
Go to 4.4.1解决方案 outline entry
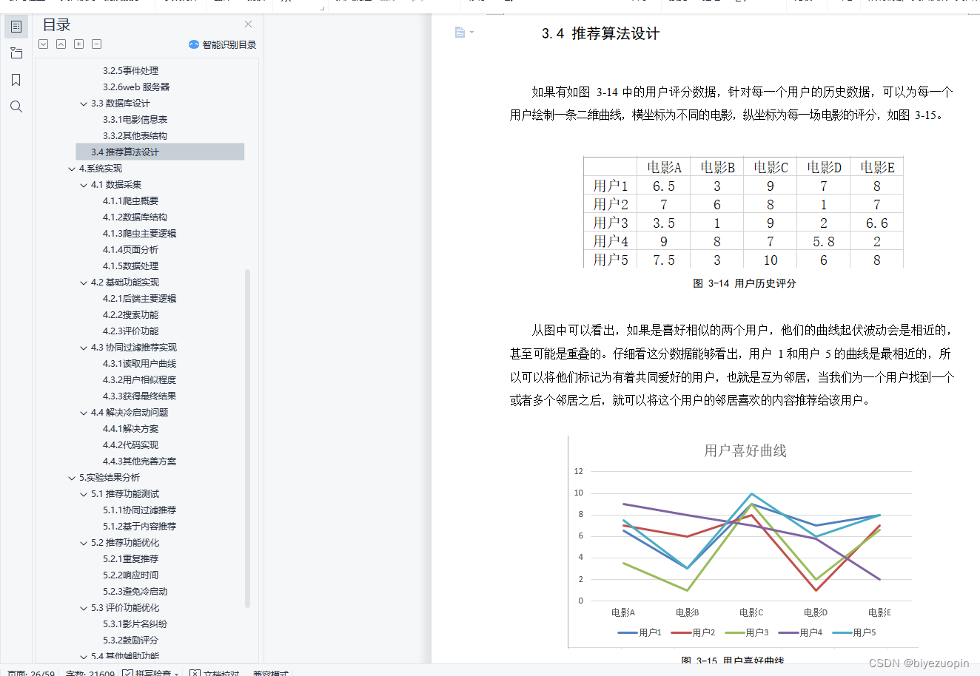tap(130, 429)
